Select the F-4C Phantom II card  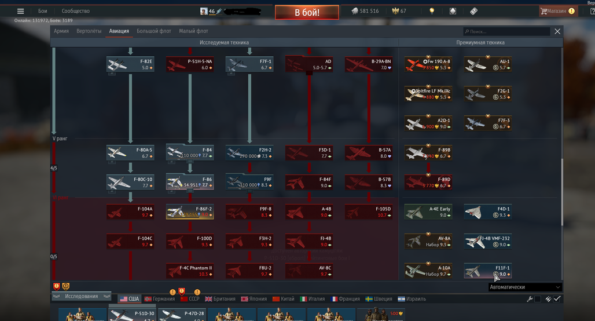190,271
